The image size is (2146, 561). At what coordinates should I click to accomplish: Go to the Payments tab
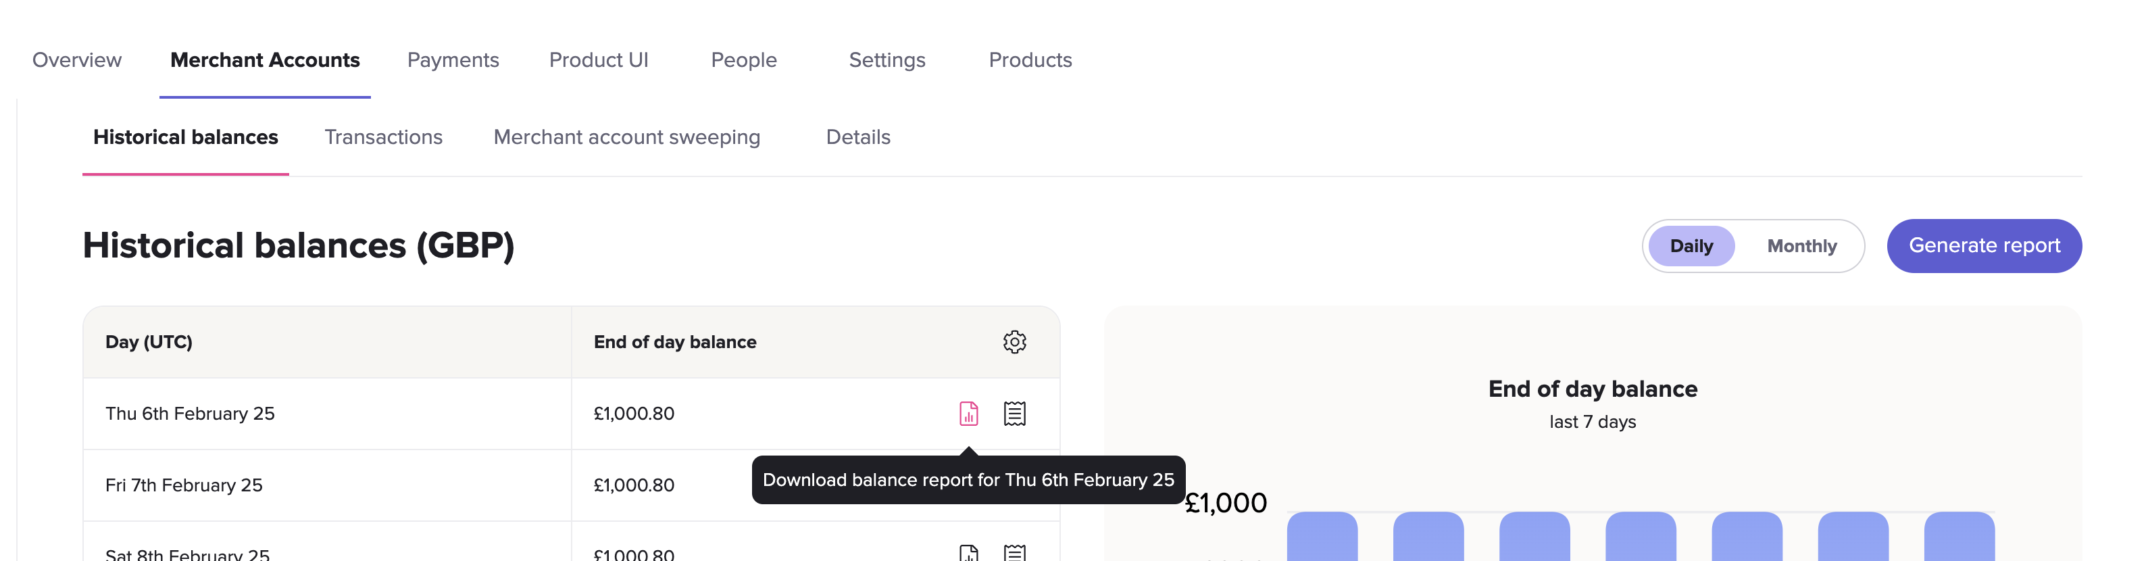pos(452,60)
